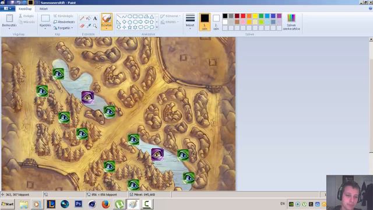373x210 pixels.
Task: Choose the Triangle shape
Action: [x=152, y=16]
